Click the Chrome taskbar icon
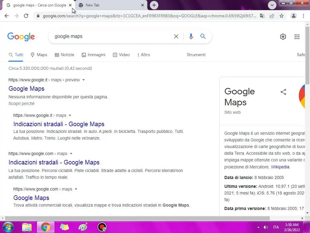 point(46,227)
